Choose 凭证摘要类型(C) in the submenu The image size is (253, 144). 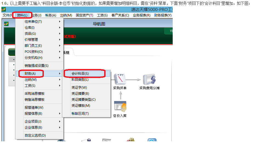[87, 100]
